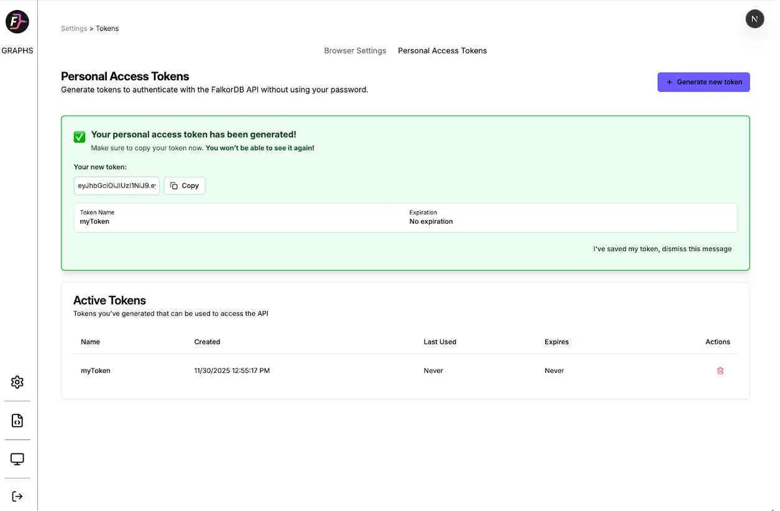Switch to the Browser Settings tab

(x=355, y=50)
